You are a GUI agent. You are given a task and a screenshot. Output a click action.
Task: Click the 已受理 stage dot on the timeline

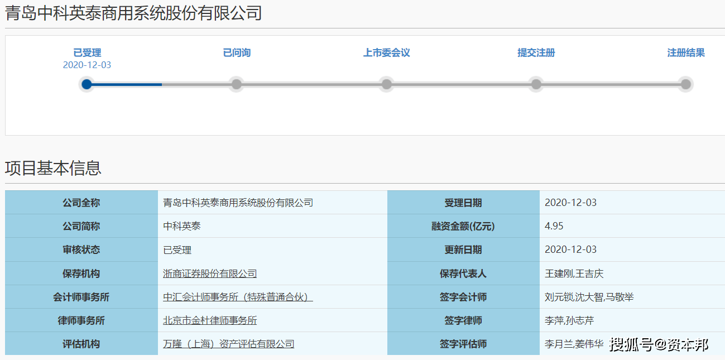pyautogui.click(x=87, y=84)
